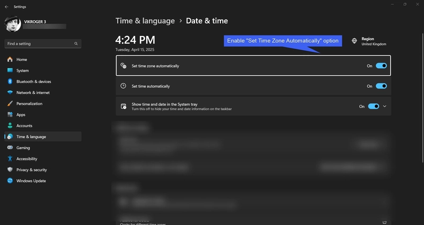Viewport: 424px width, 225px height.
Task: Click the Bluetooth & devices sidebar icon
Action: click(10, 82)
